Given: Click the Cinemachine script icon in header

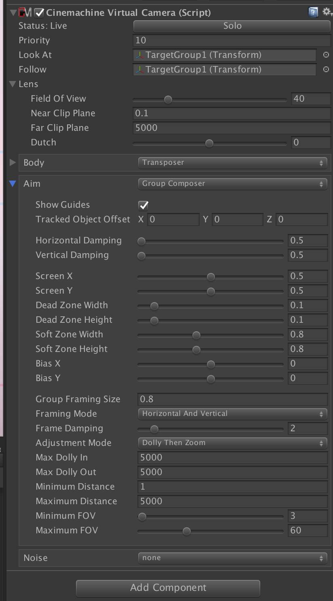Looking at the screenshot, I should [x=25, y=13].
